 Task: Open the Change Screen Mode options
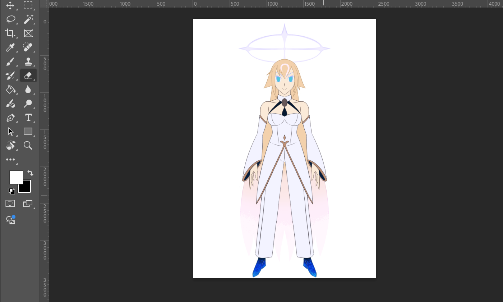pyautogui.click(x=28, y=203)
